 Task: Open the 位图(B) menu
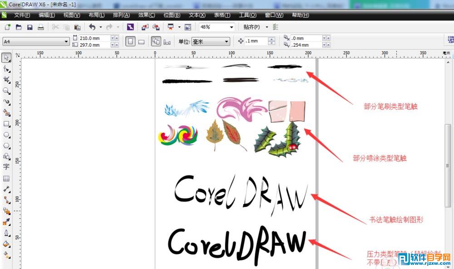click(x=172, y=15)
